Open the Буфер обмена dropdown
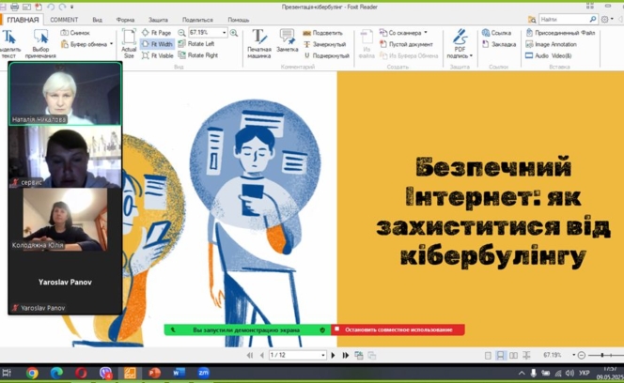Image resolution: width=624 pixels, height=383 pixels. tap(111, 44)
